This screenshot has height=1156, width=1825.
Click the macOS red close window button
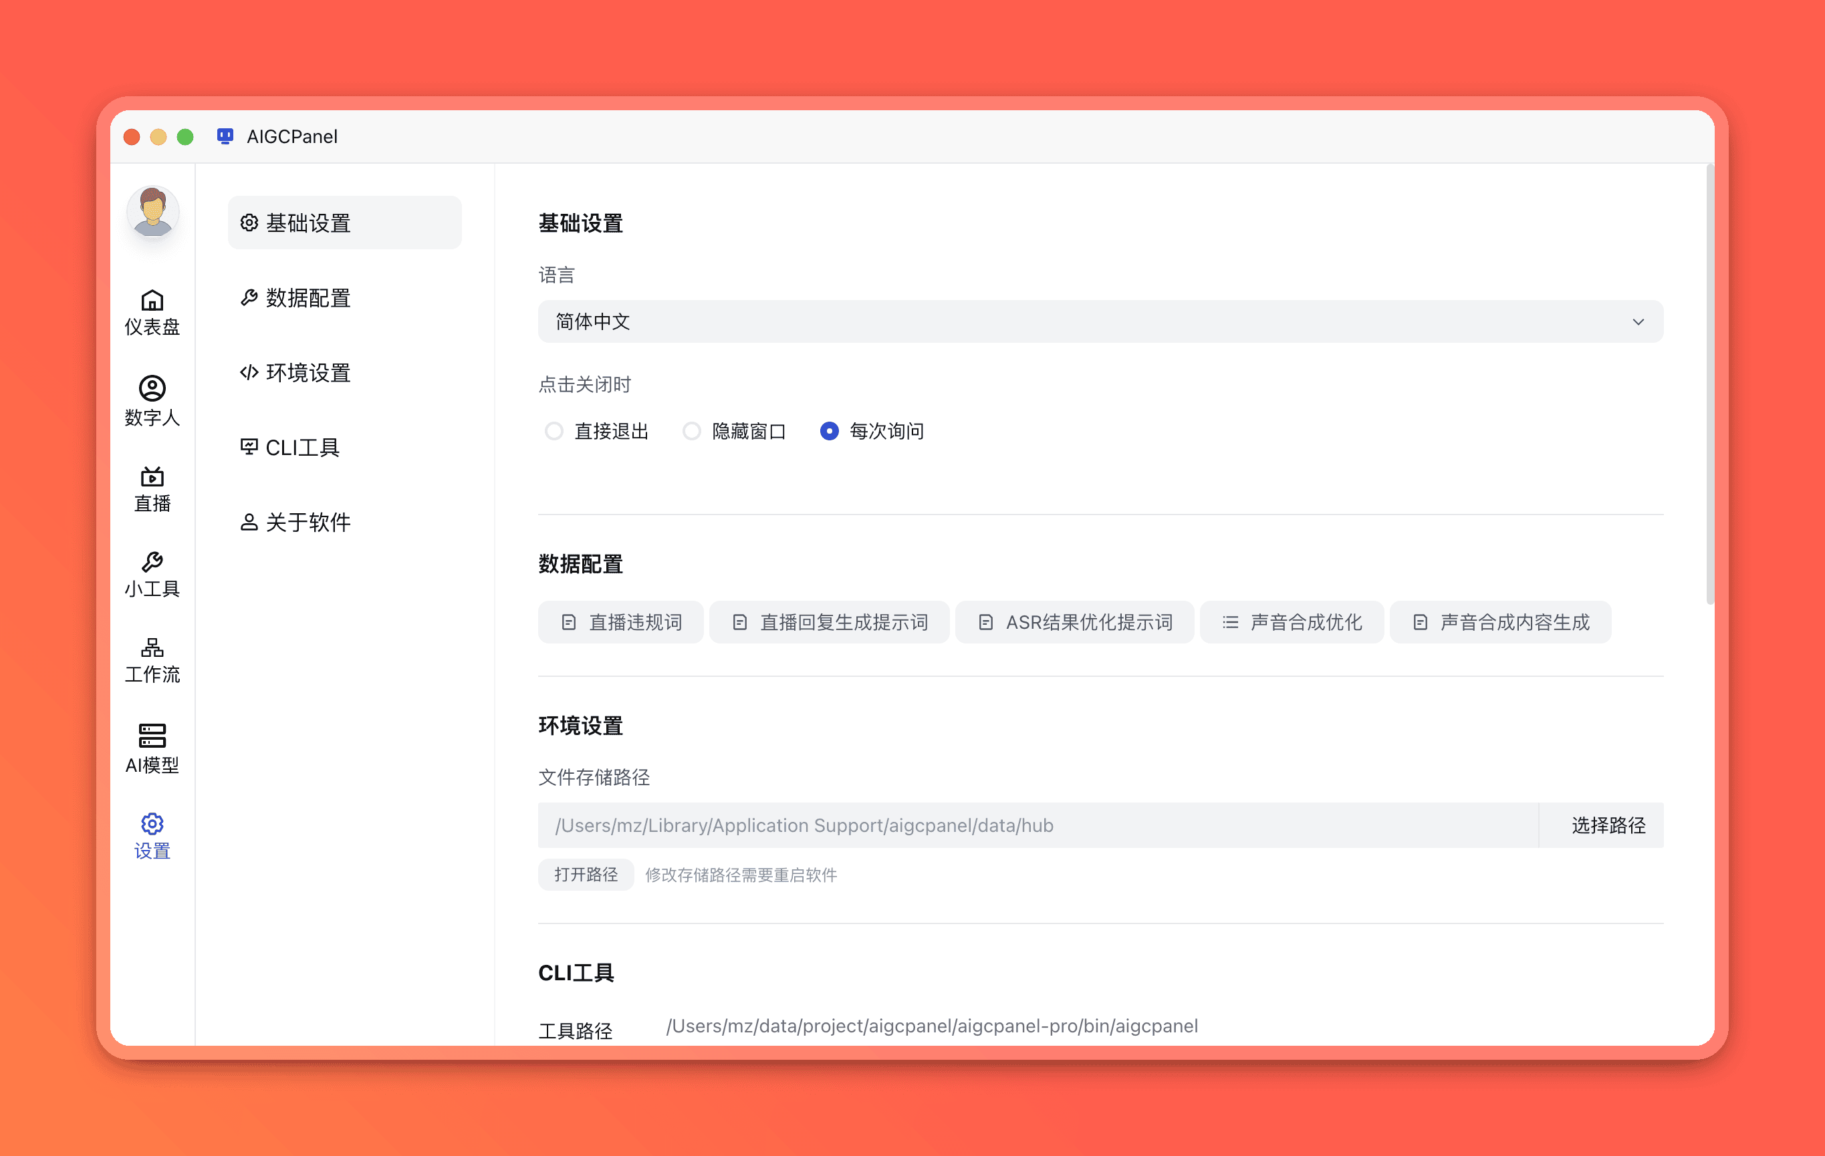click(132, 136)
